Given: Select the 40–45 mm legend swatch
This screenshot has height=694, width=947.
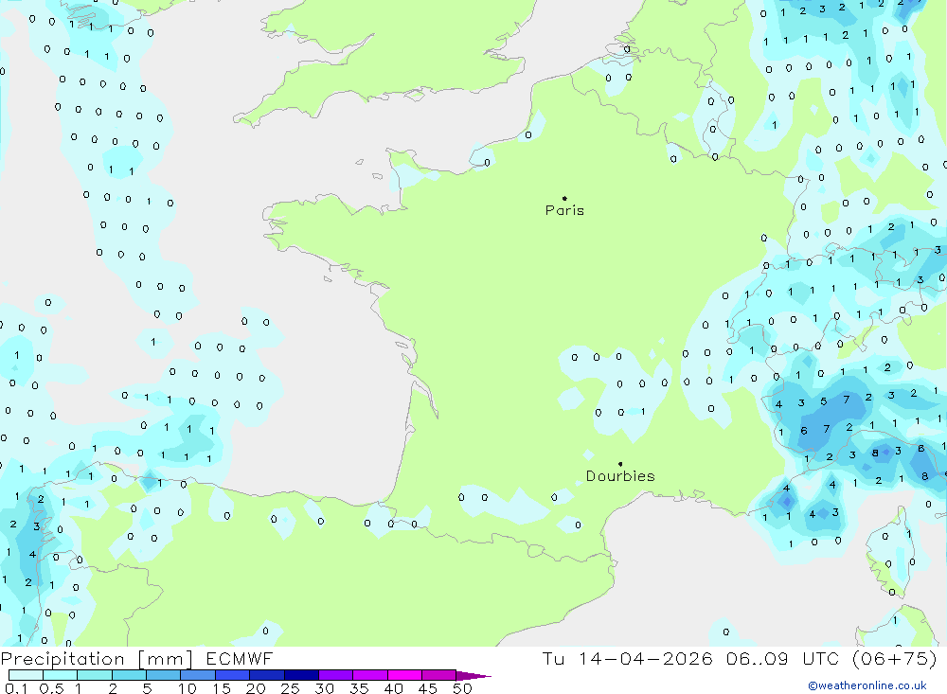Looking at the screenshot, I should (404, 675).
